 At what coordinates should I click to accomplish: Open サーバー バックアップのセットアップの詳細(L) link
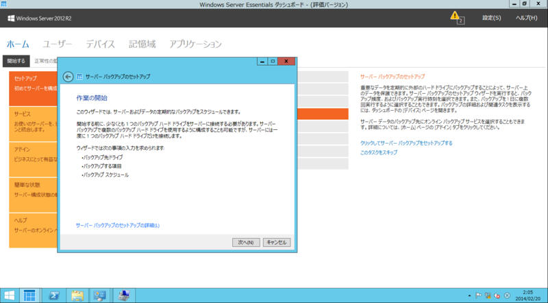click(x=118, y=226)
